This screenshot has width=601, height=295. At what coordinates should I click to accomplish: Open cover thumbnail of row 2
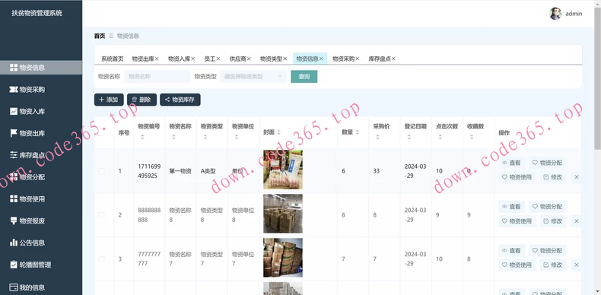click(283, 214)
